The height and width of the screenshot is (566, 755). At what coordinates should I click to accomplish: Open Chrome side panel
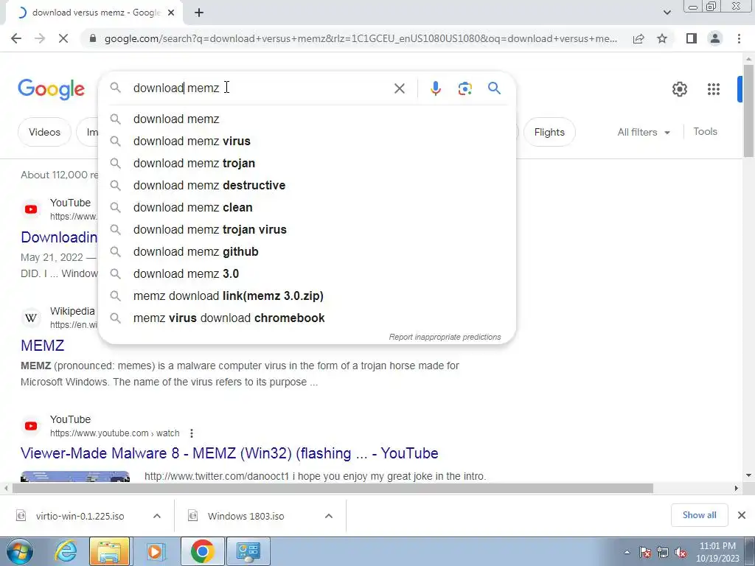click(692, 38)
